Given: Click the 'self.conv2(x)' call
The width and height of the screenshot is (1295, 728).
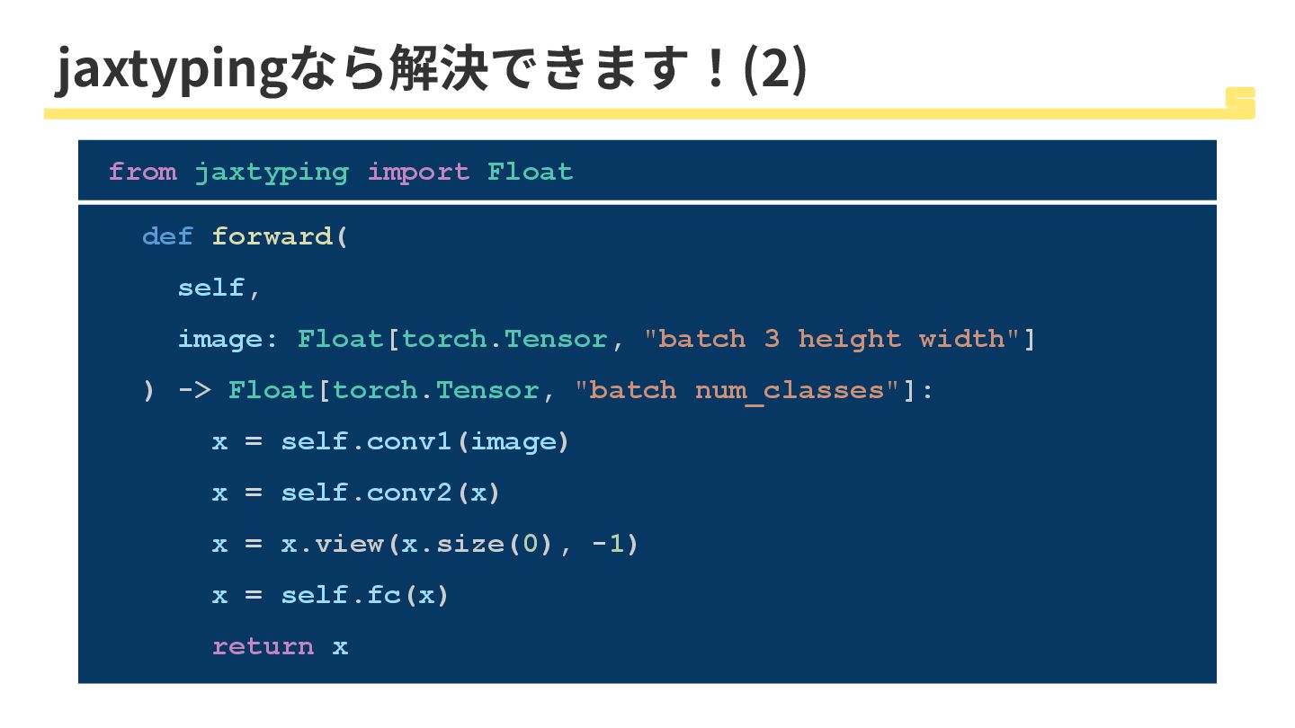Looking at the screenshot, I should [390, 493].
